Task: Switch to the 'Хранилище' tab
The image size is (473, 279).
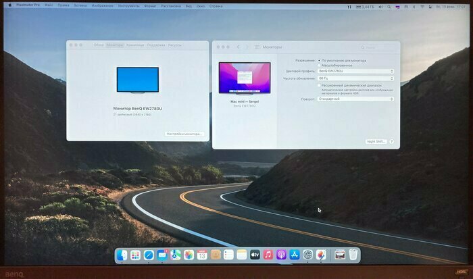Action: tap(135, 45)
